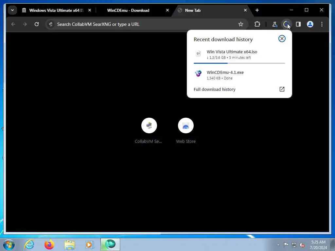Open the Chrome three-dot menu
Screen dimensions: 335x251
(x=322, y=24)
